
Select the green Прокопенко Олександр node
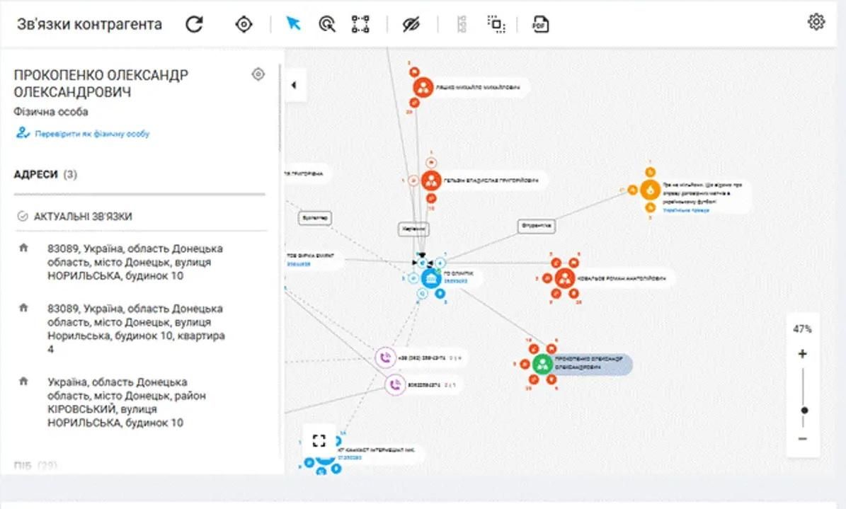542,365
